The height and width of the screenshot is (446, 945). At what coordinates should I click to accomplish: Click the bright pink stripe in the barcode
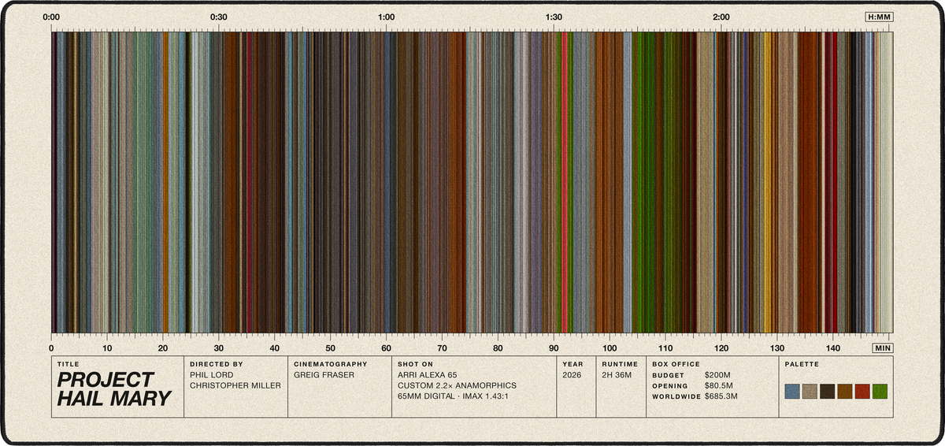tap(565, 182)
